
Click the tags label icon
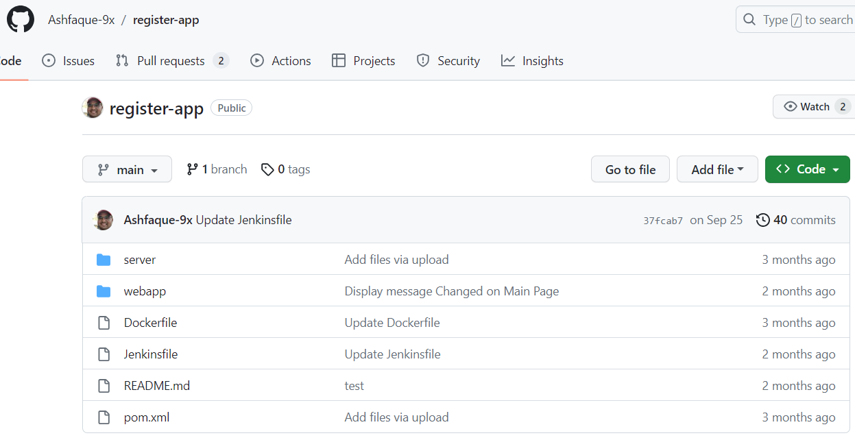point(267,169)
